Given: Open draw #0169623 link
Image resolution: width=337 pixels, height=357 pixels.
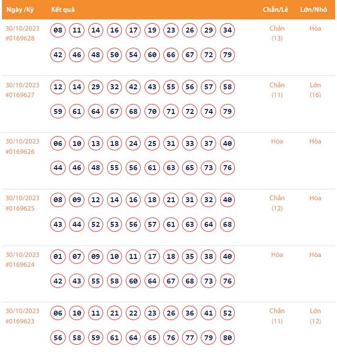Looking at the screenshot, I should pyautogui.click(x=20, y=321).
